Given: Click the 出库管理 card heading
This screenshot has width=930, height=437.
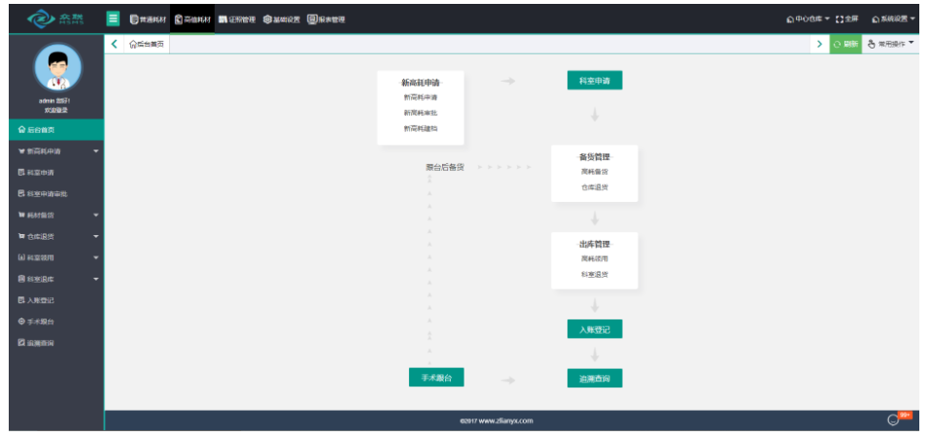Looking at the screenshot, I should (x=595, y=245).
